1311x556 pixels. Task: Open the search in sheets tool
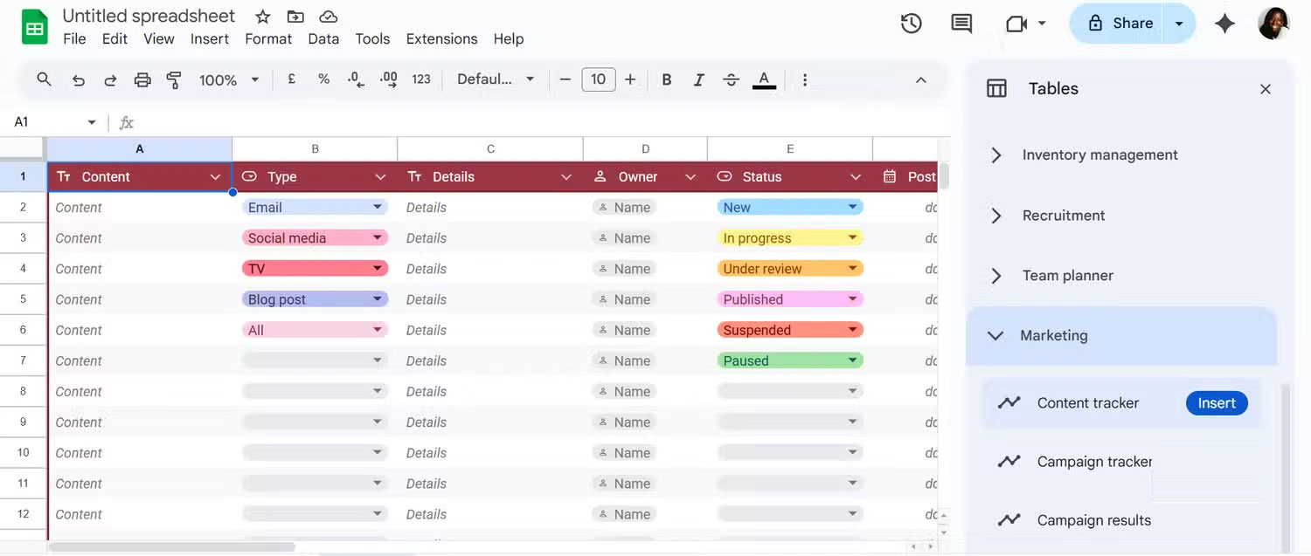(x=44, y=79)
